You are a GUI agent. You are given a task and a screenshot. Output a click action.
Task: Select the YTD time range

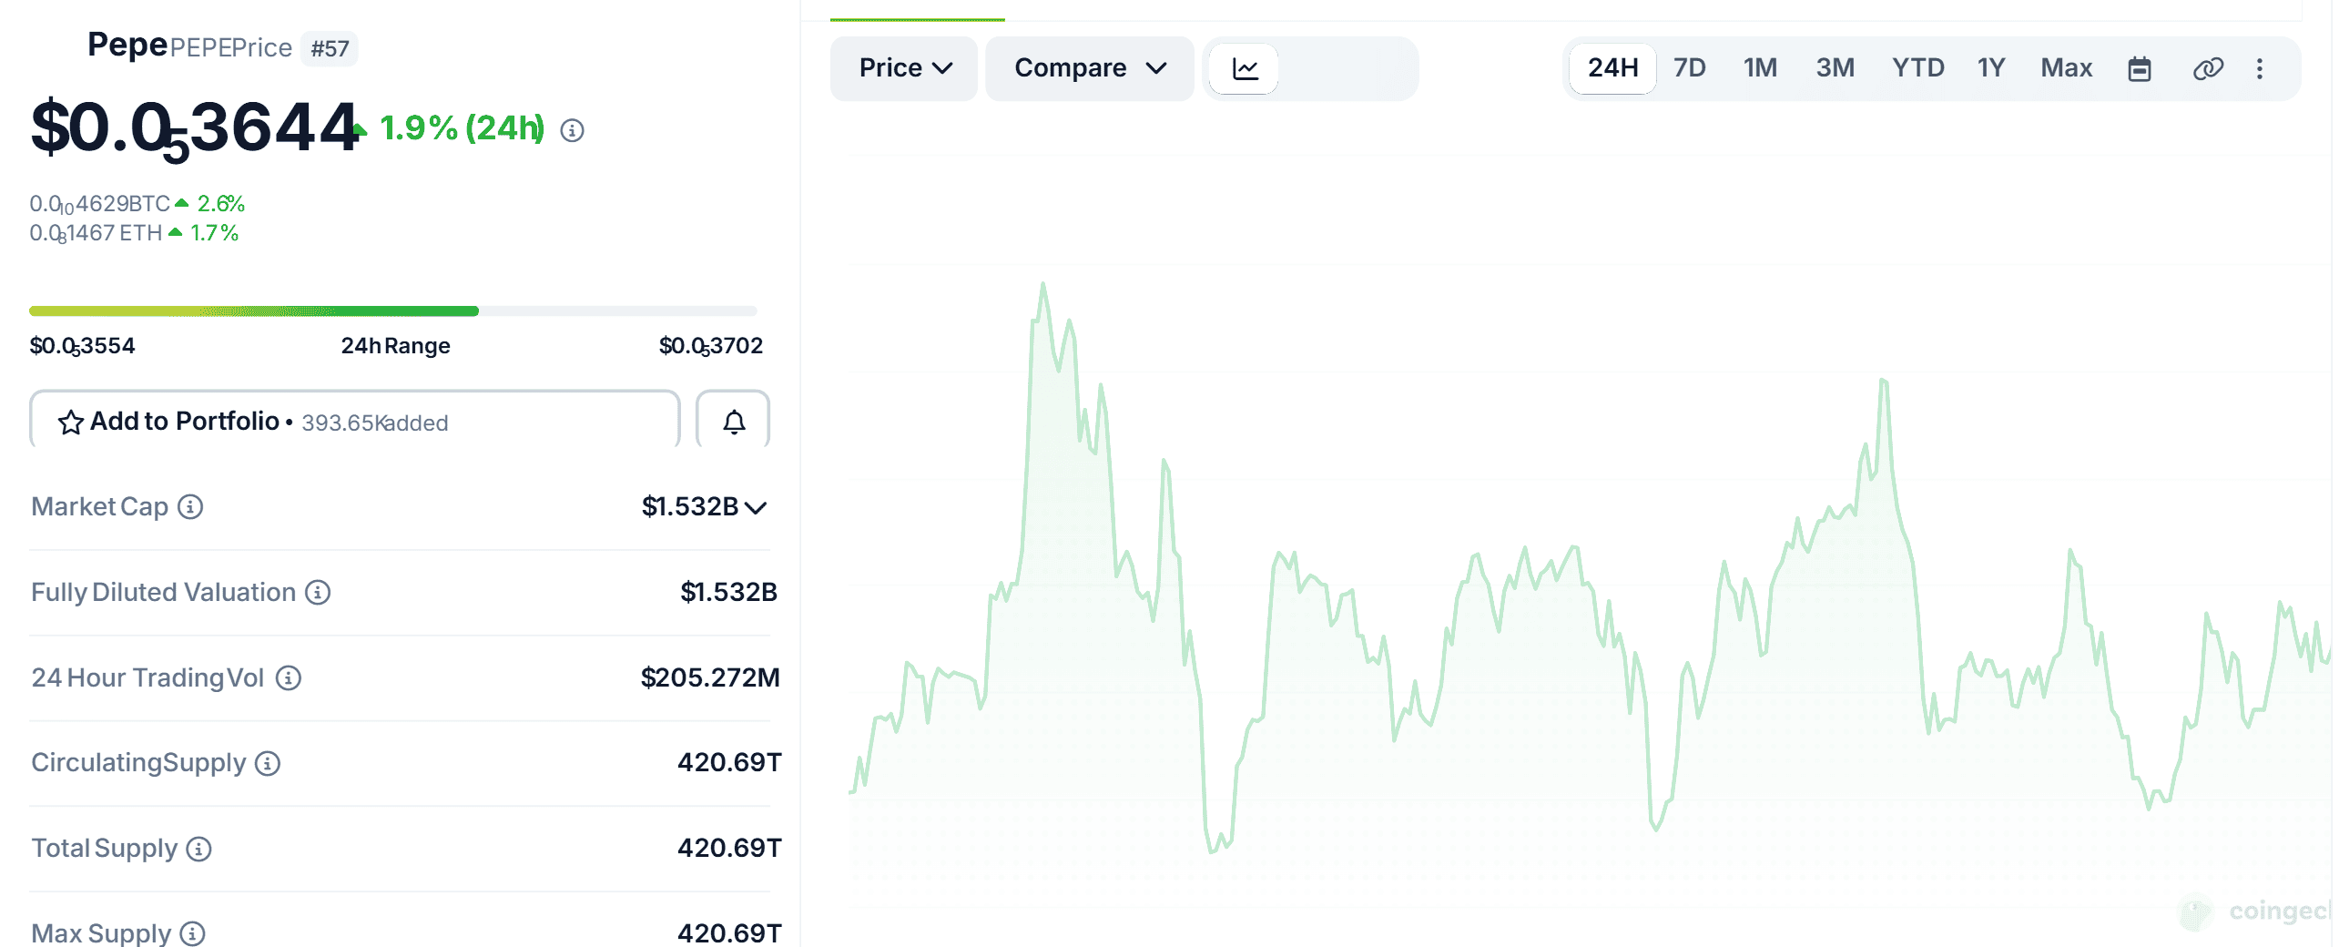(1917, 68)
